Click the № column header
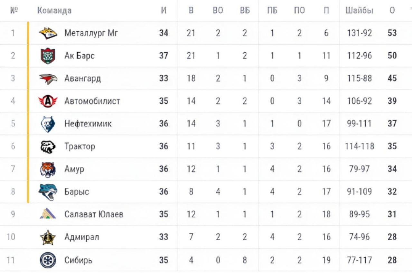This screenshot has height=273, width=412. click(x=13, y=11)
